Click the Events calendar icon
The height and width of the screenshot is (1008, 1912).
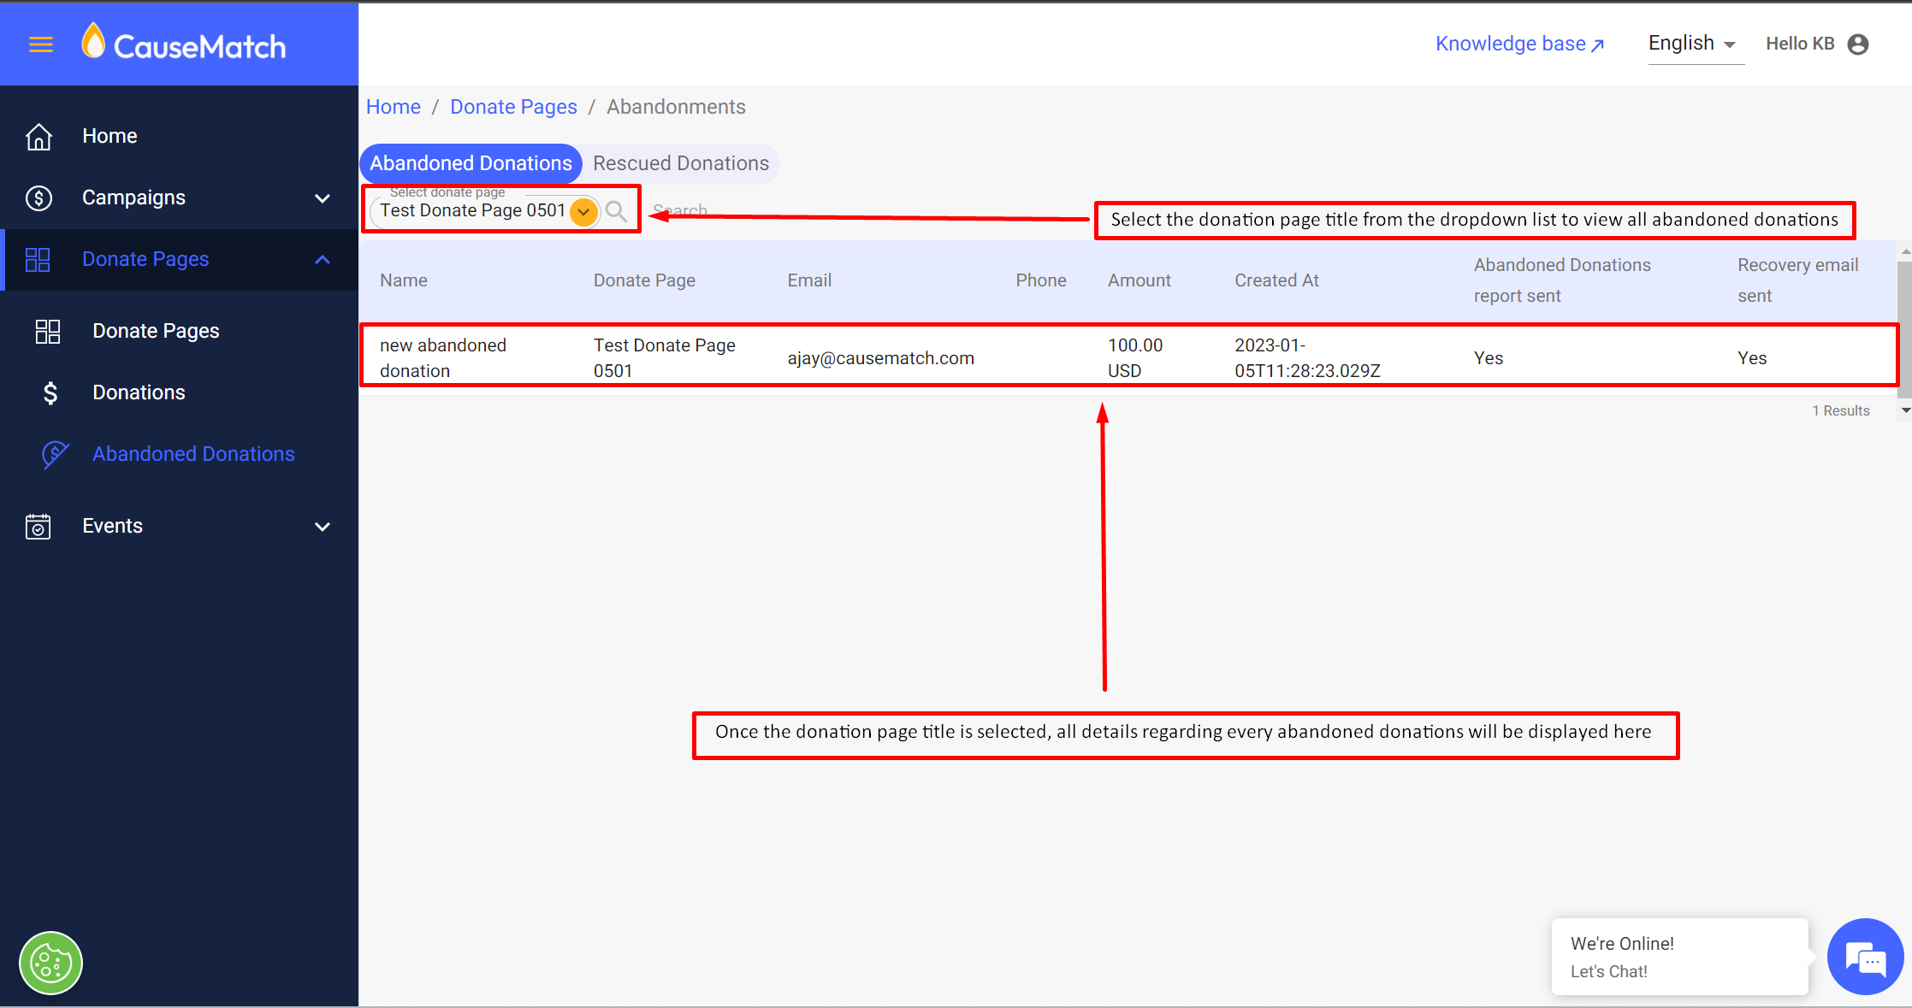point(38,527)
